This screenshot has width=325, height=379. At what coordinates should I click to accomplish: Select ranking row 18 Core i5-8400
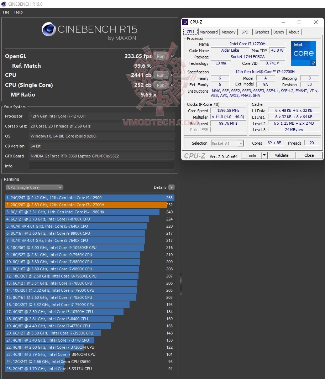tap(90, 319)
